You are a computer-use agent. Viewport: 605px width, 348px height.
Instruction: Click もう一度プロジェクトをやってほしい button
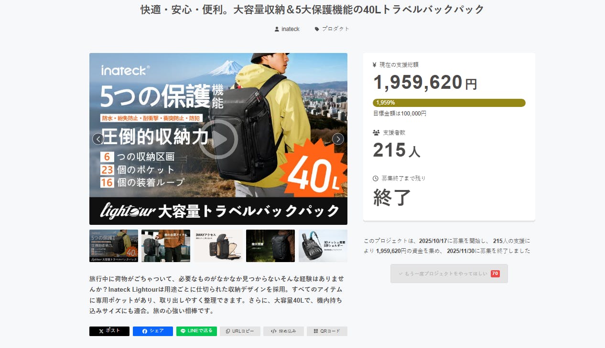[x=449, y=274]
